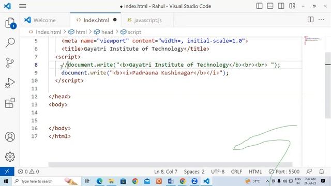Place cursor in the title tag text
331x186 pixels.
click(133, 49)
